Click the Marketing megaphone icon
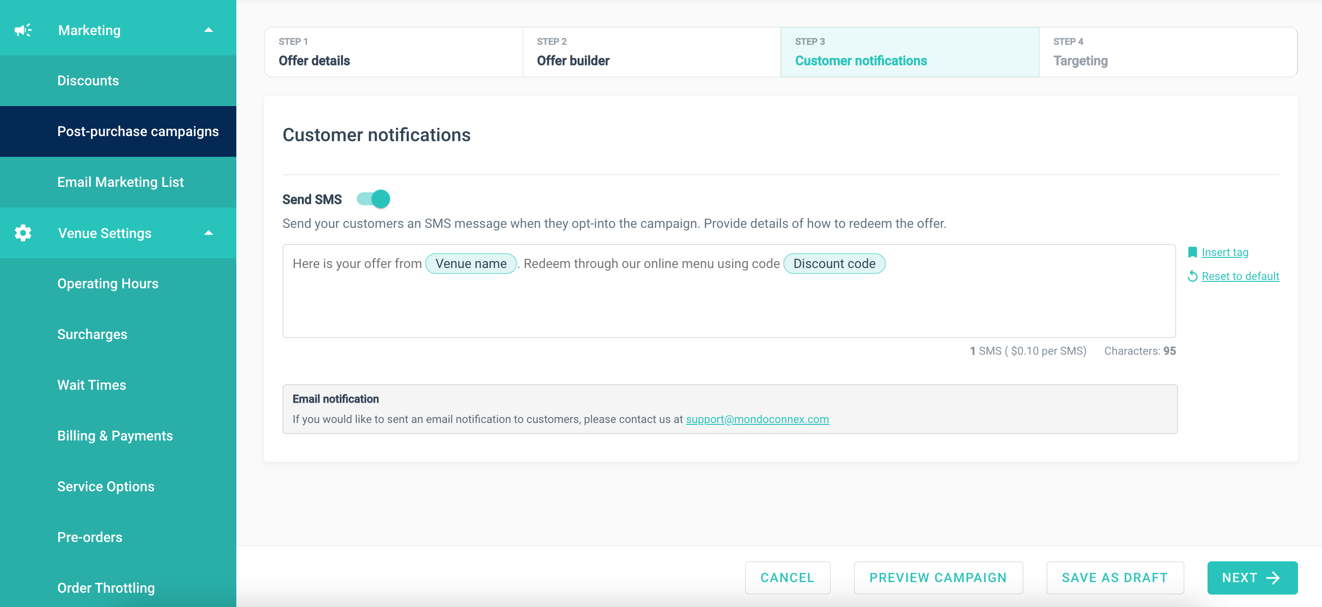The image size is (1322, 607). click(23, 30)
